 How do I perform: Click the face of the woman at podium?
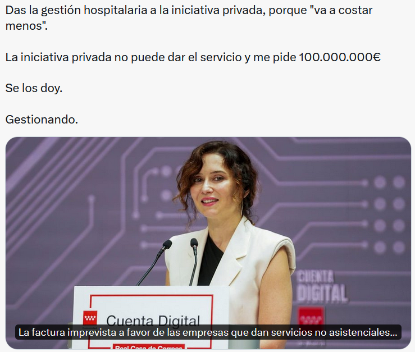coord(211,185)
